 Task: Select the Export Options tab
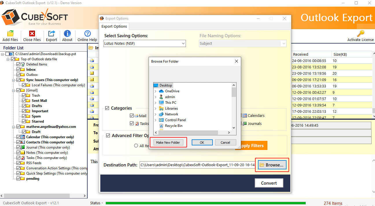pos(114,27)
